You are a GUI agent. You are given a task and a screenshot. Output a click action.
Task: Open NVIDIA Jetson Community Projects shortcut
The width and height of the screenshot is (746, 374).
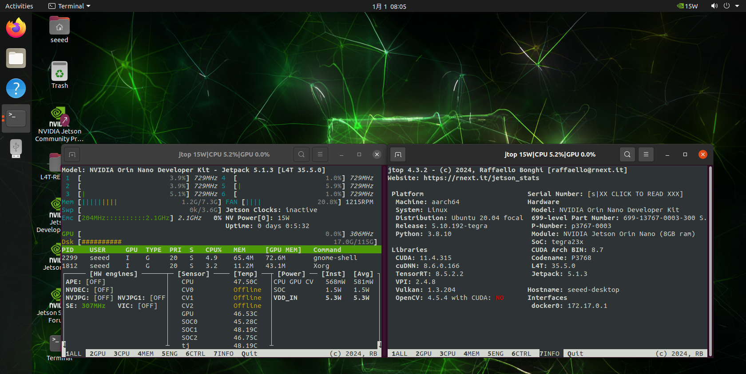tap(60, 125)
